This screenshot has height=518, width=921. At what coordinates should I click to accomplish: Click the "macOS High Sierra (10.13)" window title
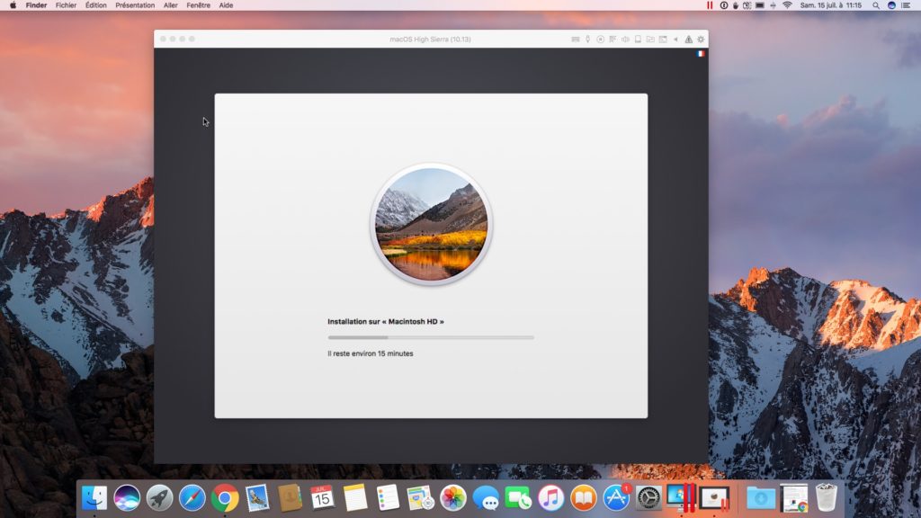430,40
